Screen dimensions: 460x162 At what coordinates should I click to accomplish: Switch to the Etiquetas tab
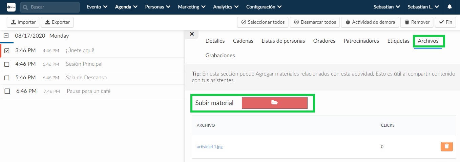tap(398, 41)
